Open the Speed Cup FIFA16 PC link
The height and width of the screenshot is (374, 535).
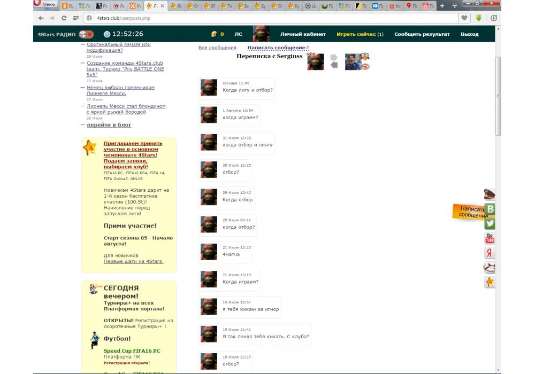[132, 350]
